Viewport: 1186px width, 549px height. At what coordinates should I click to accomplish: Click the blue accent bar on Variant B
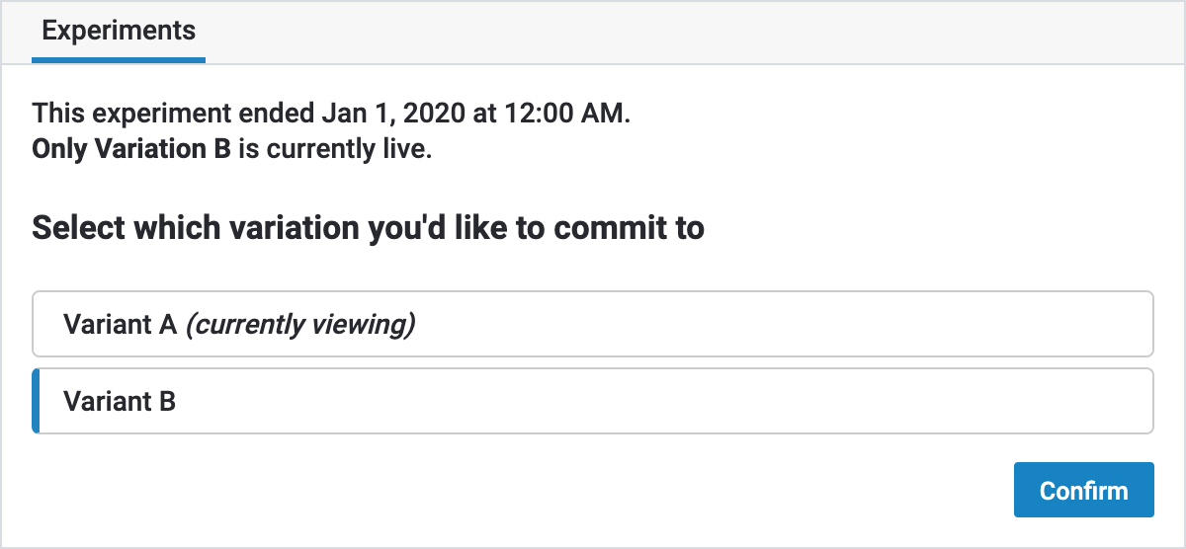[x=36, y=401]
